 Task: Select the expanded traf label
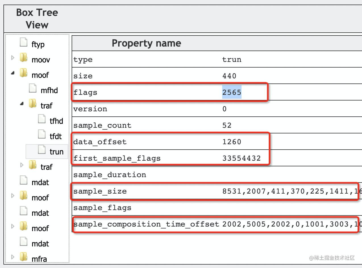tap(46, 106)
